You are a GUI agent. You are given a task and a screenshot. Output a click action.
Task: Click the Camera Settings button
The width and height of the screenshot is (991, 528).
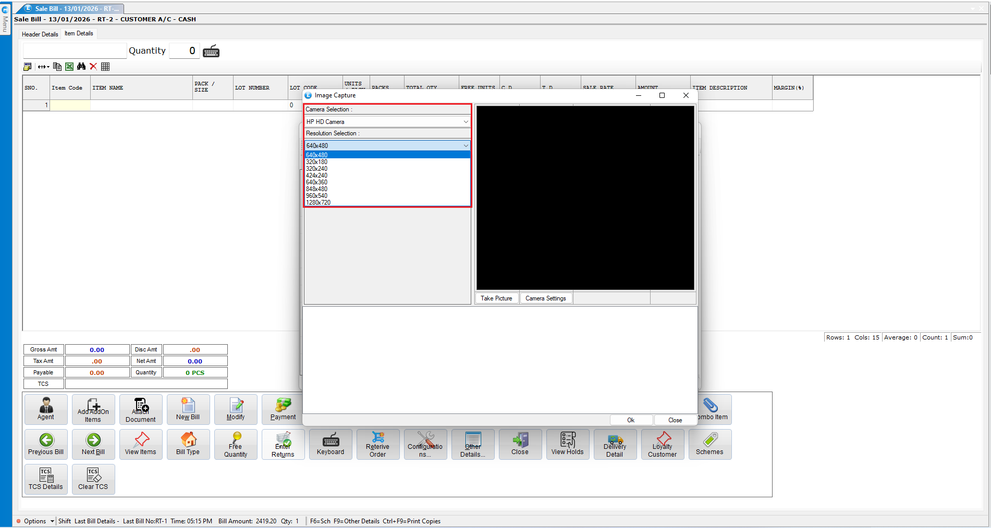pos(545,298)
